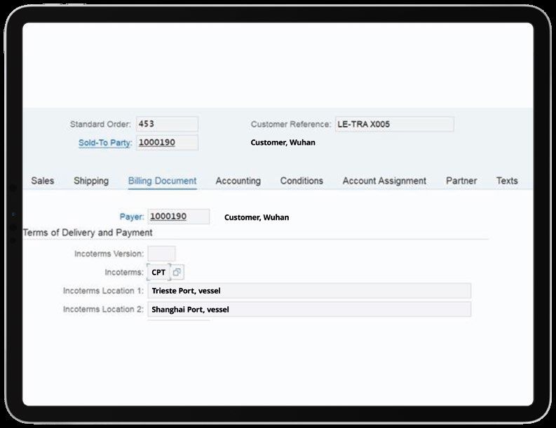Open the Partner tab
Screen dimensions: 556x428
click(461, 181)
